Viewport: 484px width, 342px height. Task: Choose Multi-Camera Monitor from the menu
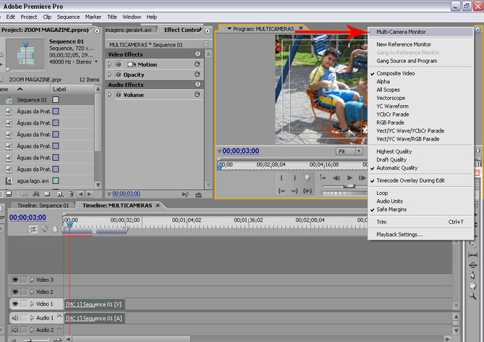401,32
